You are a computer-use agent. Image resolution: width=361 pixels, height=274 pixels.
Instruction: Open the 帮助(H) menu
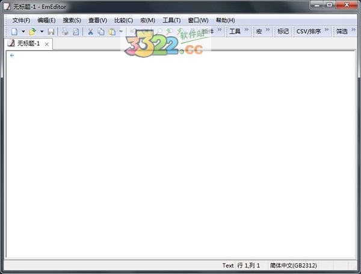pos(226,20)
